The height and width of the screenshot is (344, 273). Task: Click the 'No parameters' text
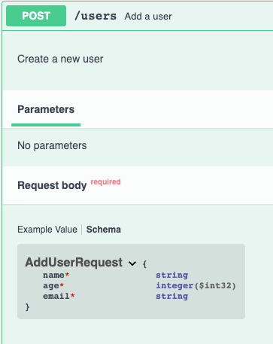(52, 145)
